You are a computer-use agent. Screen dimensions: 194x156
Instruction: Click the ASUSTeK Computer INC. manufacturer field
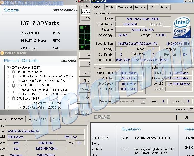click(46, 131)
